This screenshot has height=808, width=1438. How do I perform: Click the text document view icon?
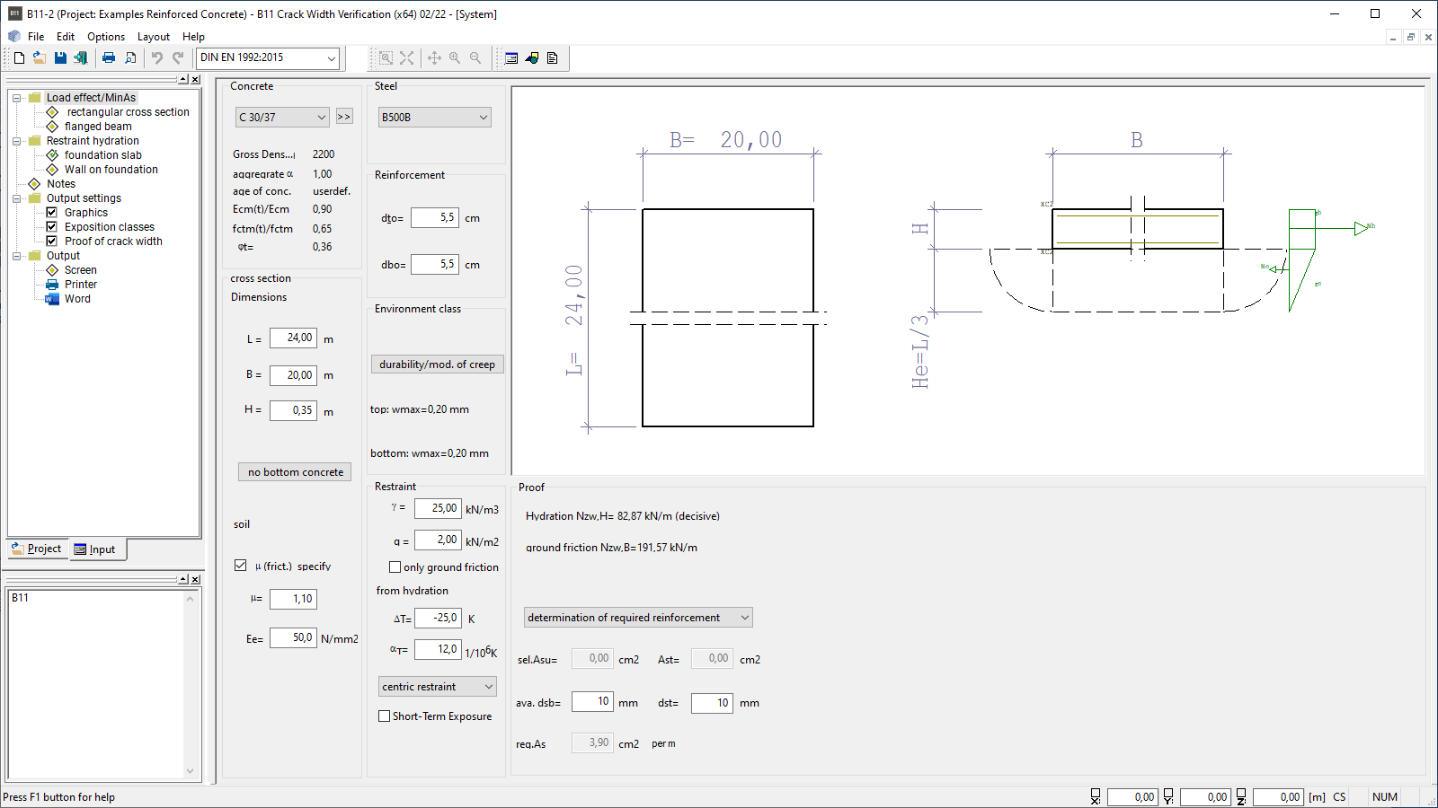point(553,57)
